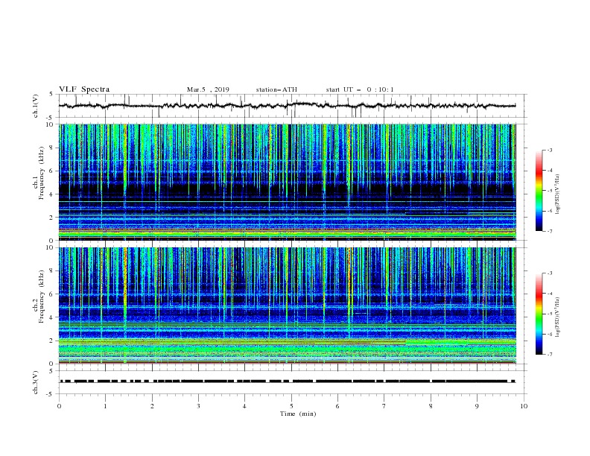
Task: Click the "10" tick on time axis
Action: (x=524, y=406)
